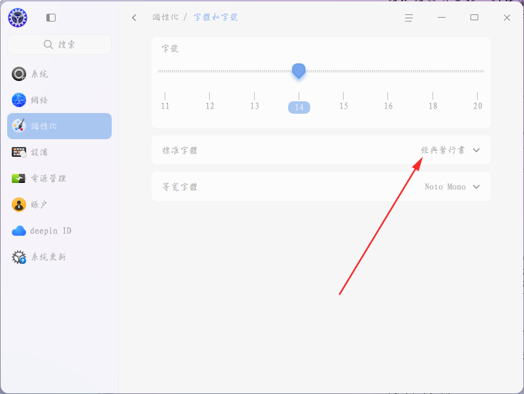524x394 pixels.
Task: Set font size to 12
Action: 210,106
